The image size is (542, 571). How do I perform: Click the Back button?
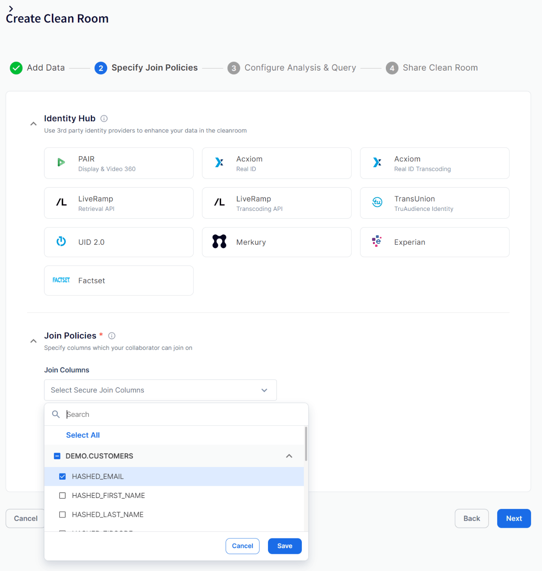click(472, 518)
